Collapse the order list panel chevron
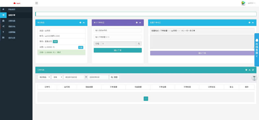 [x=250, y=70]
